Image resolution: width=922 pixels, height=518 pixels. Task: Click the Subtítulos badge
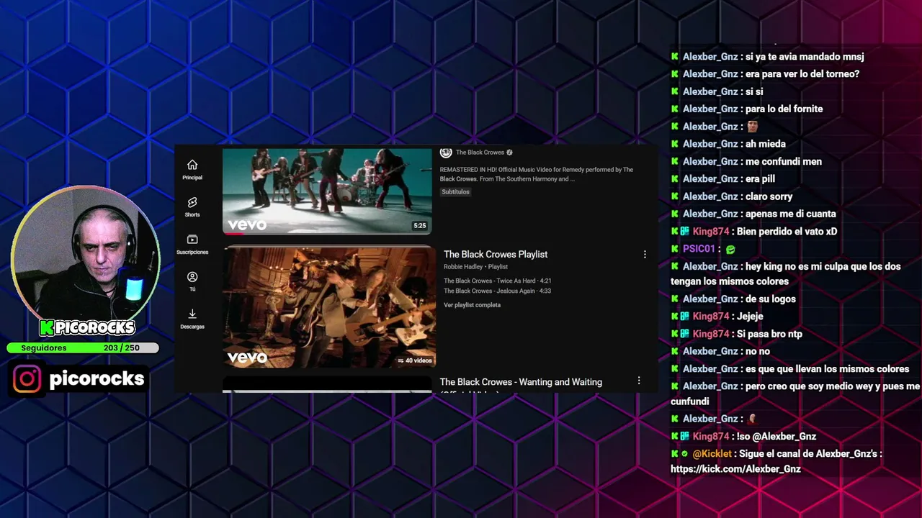point(455,192)
